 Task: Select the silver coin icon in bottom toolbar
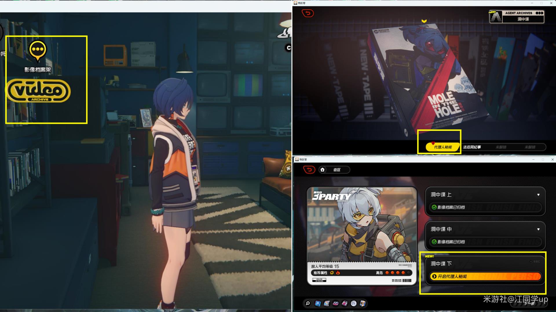point(354,303)
